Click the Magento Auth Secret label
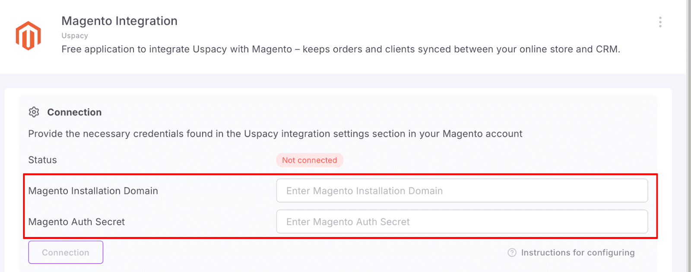The image size is (691, 272). (x=76, y=222)
